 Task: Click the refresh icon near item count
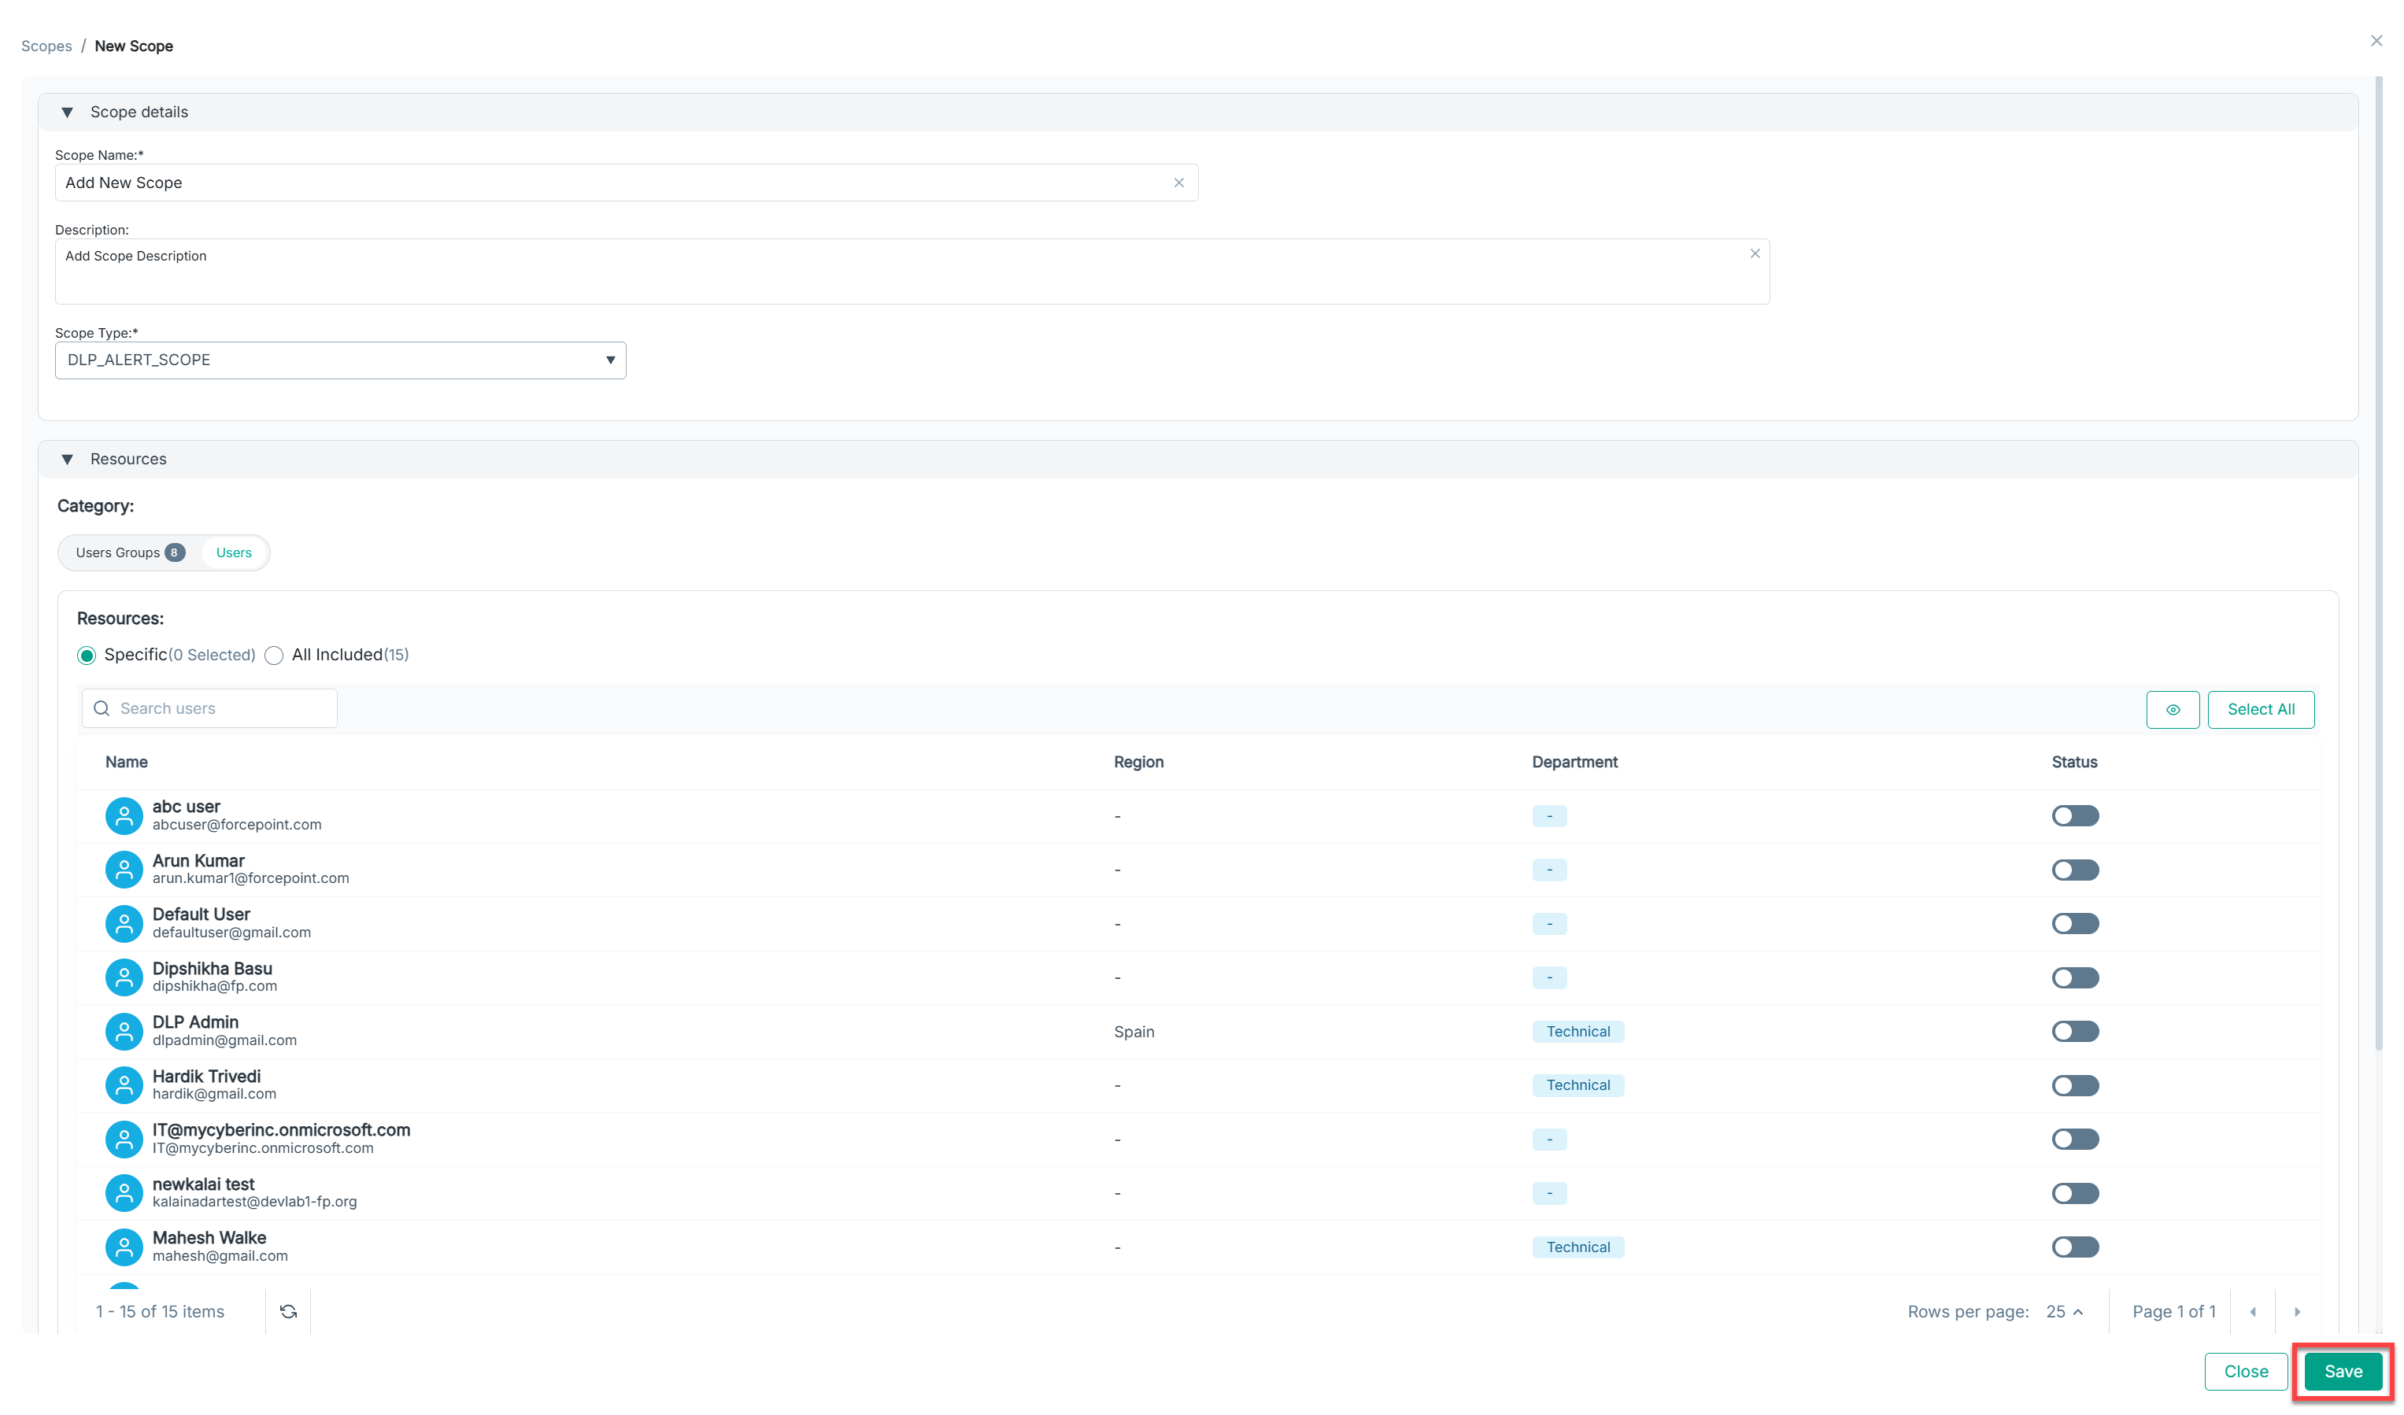(x=288, y=1312)
